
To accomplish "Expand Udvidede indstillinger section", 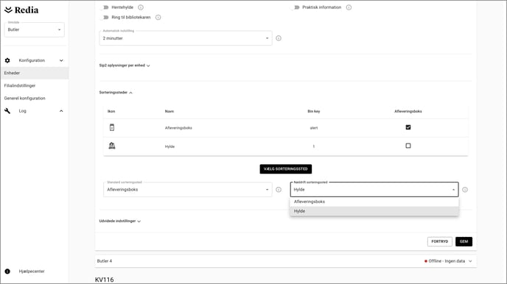I will click(119, 221).
